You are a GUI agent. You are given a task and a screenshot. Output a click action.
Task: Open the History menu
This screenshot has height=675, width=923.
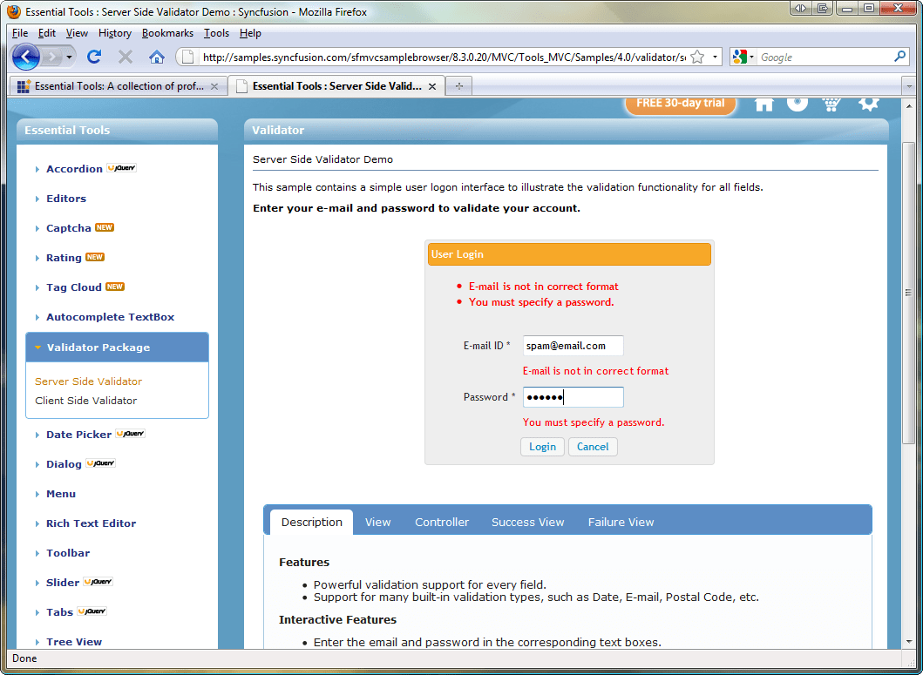[x=115, y=33]
